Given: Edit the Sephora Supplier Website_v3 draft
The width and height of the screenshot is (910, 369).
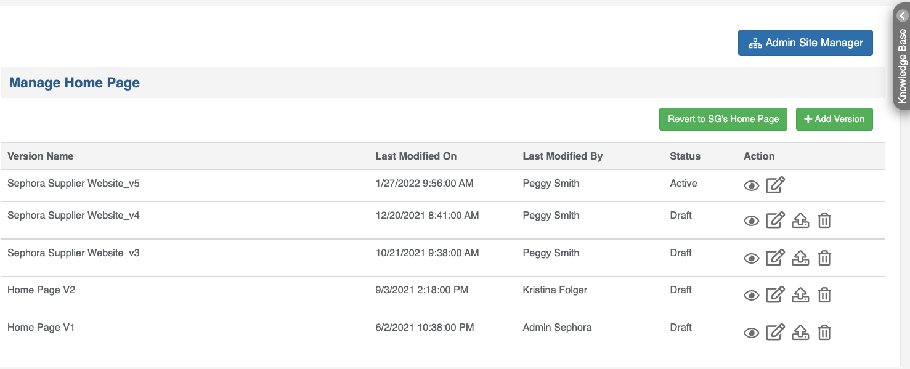Looking at the screenshot, I should pyautogui.click(x=775, y=257).
